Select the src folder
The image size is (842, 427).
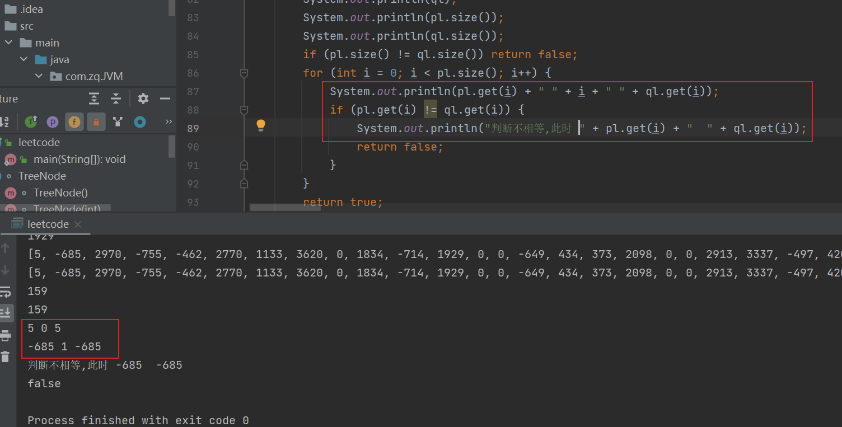[x=26, y=26]
